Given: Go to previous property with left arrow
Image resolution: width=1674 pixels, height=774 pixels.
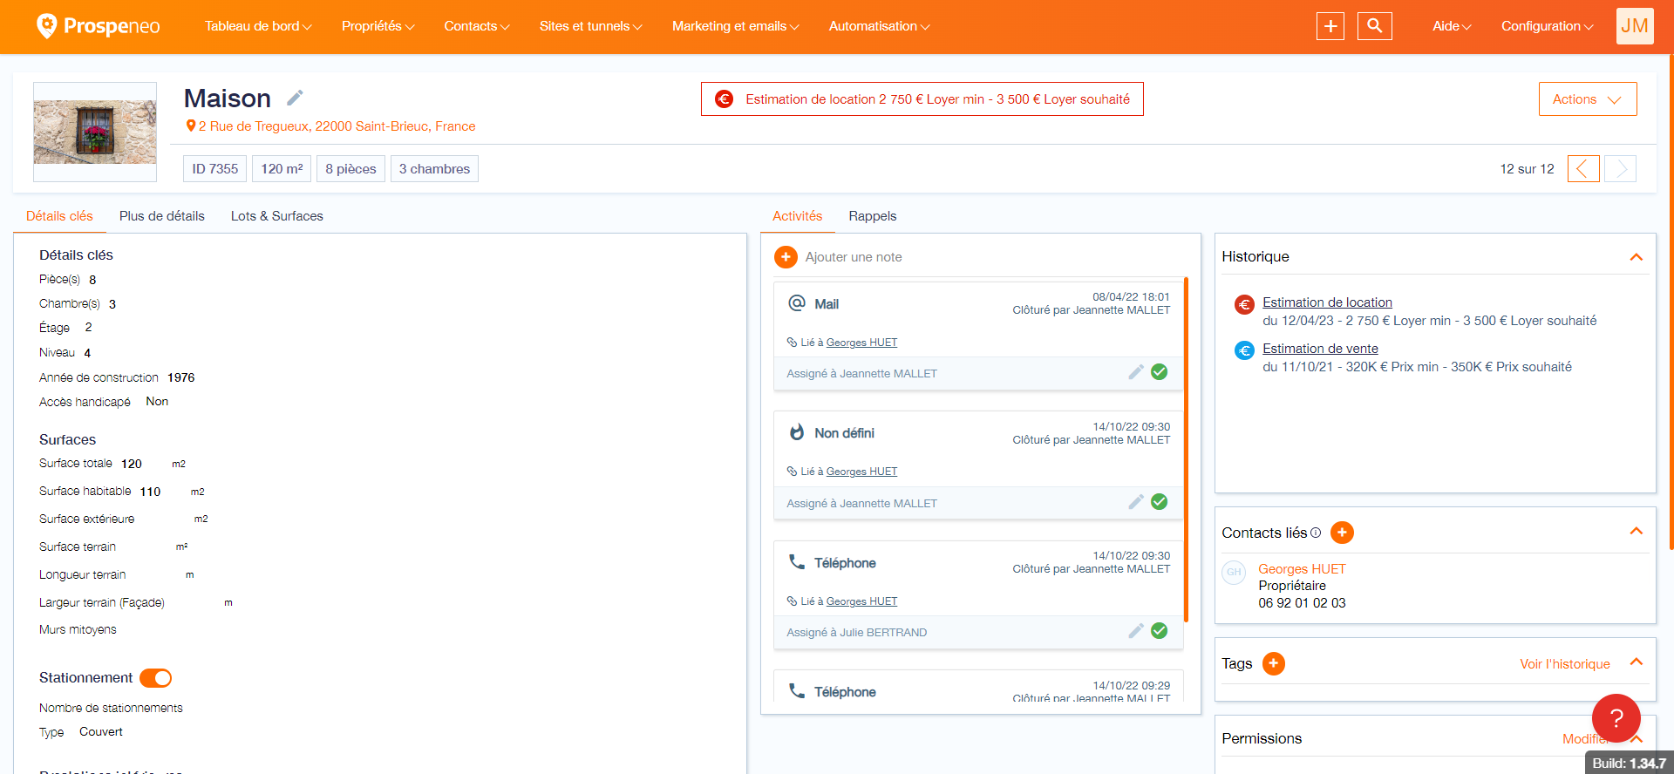Looking at the screenshot, I should tap(1582, 168).
